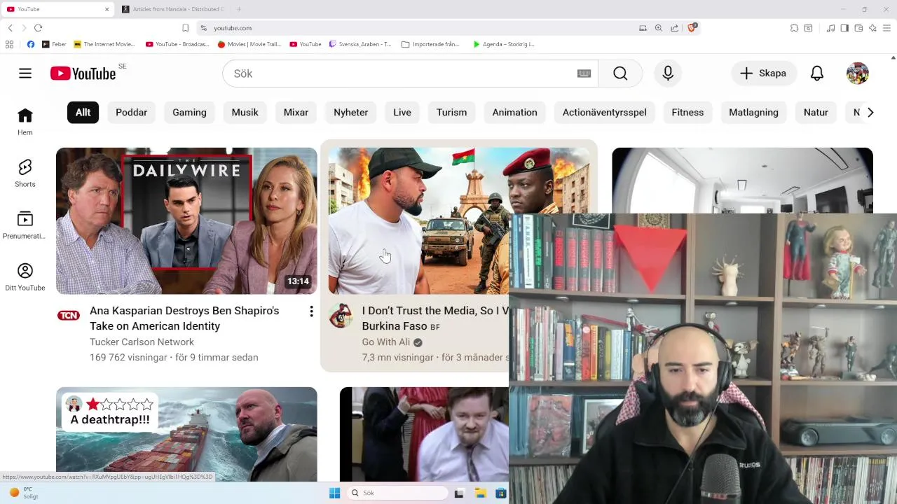Viewport: 897px width, 504px height.
Task: Open the zoom control in the address bar
Action: pos(659,28)
